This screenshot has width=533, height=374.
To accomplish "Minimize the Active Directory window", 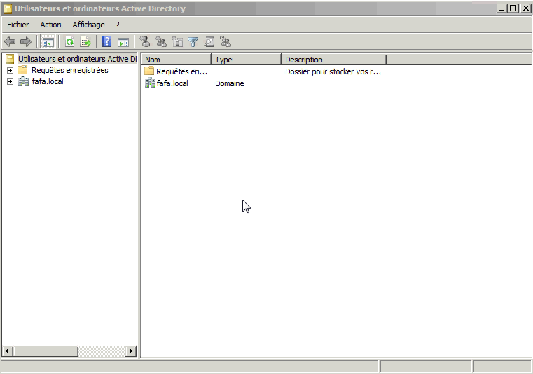I will click(501, 8).
